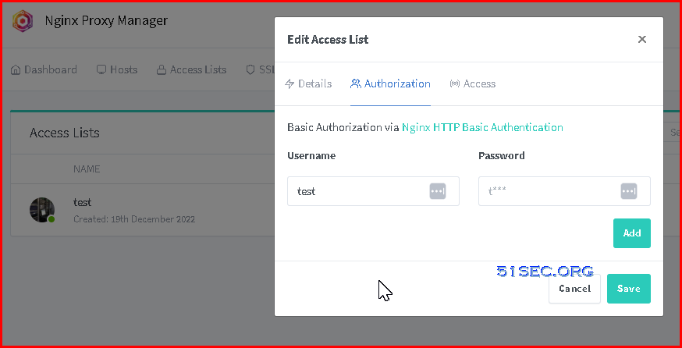682x348 pixels.
Task: Click the password manager icon in Password field
Action: (628, 191)
